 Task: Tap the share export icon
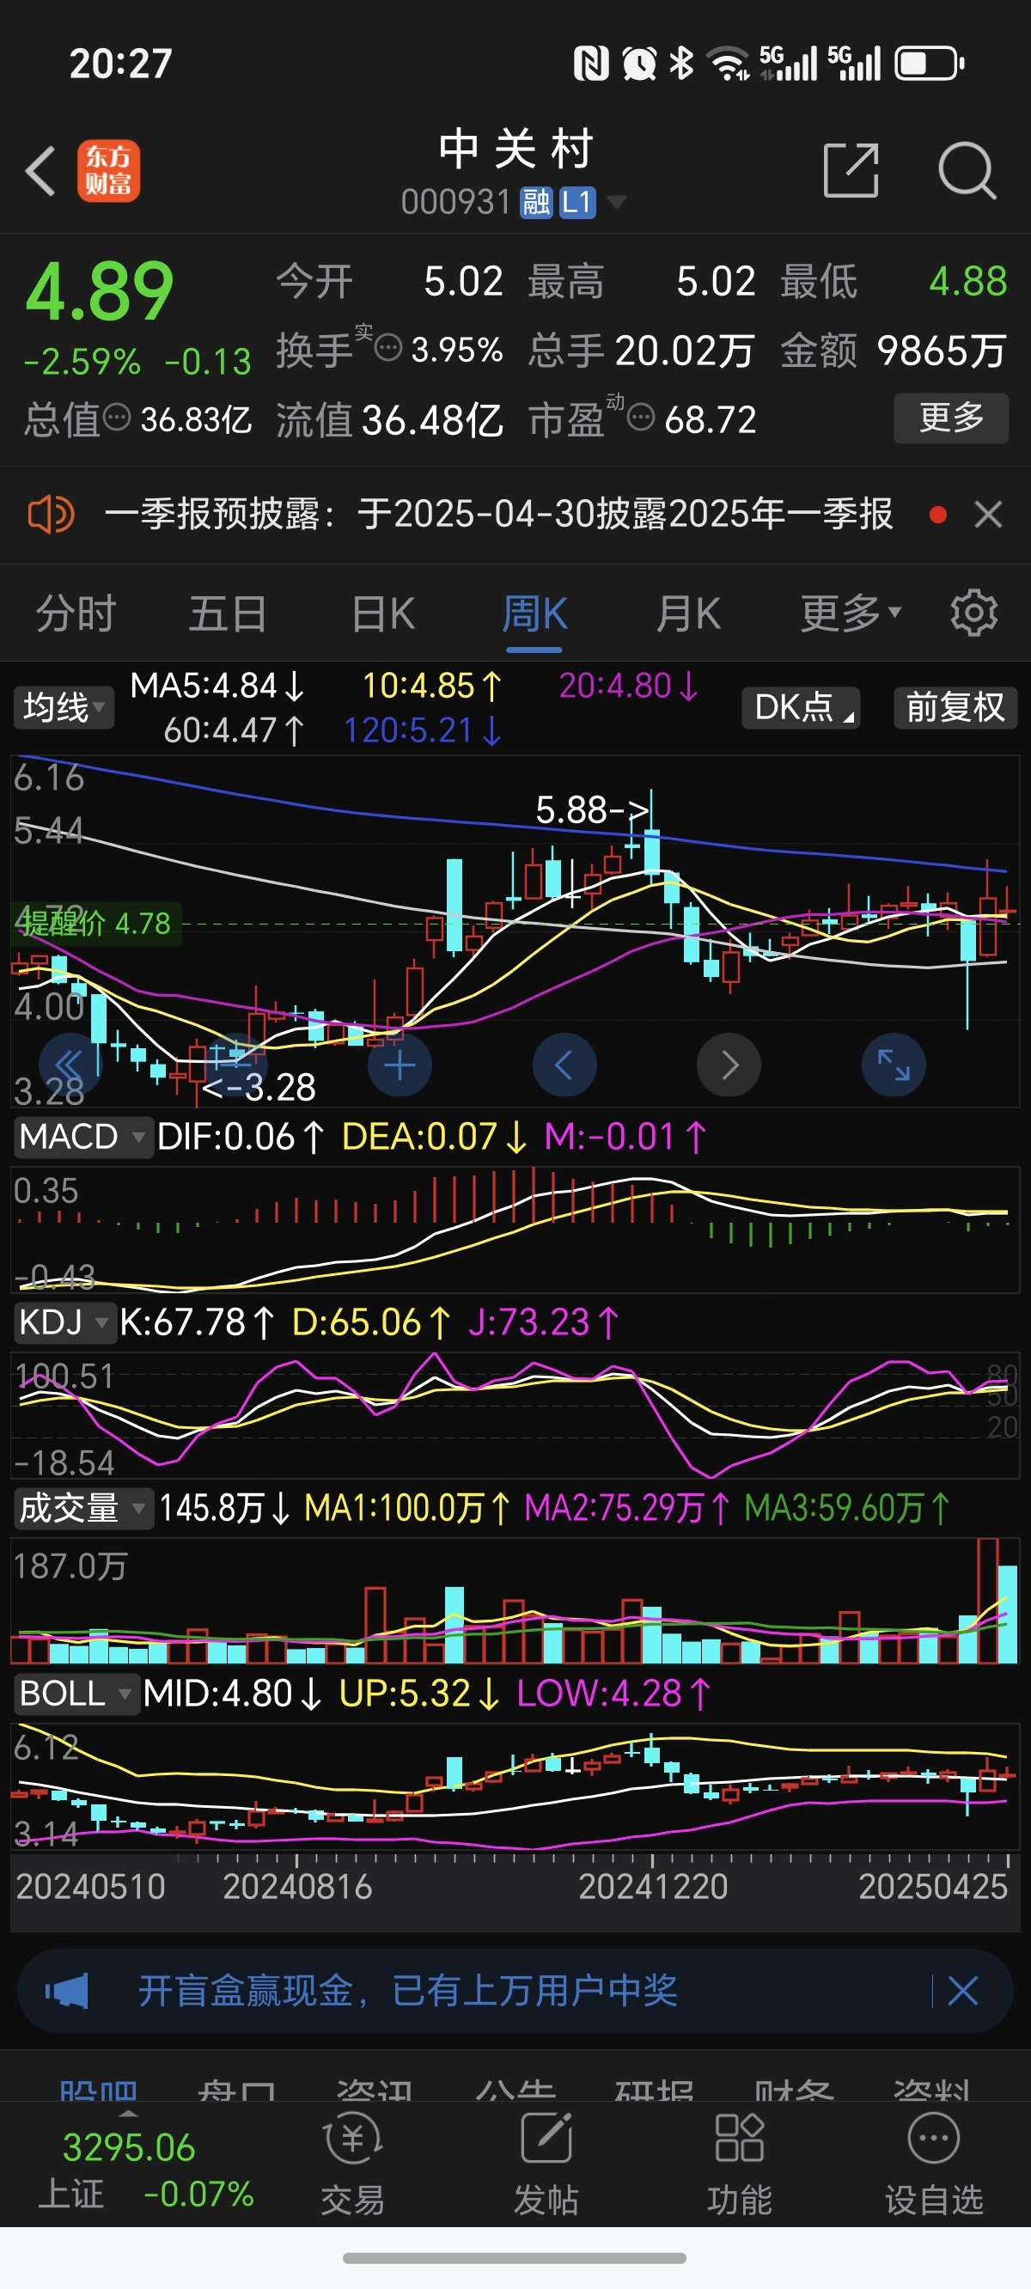pos(851,170)
